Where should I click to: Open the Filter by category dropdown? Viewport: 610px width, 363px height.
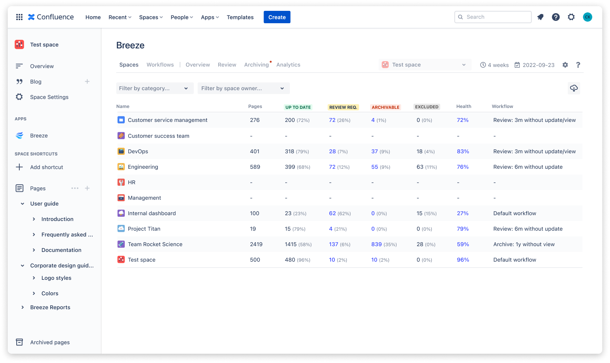click(155, 88)
